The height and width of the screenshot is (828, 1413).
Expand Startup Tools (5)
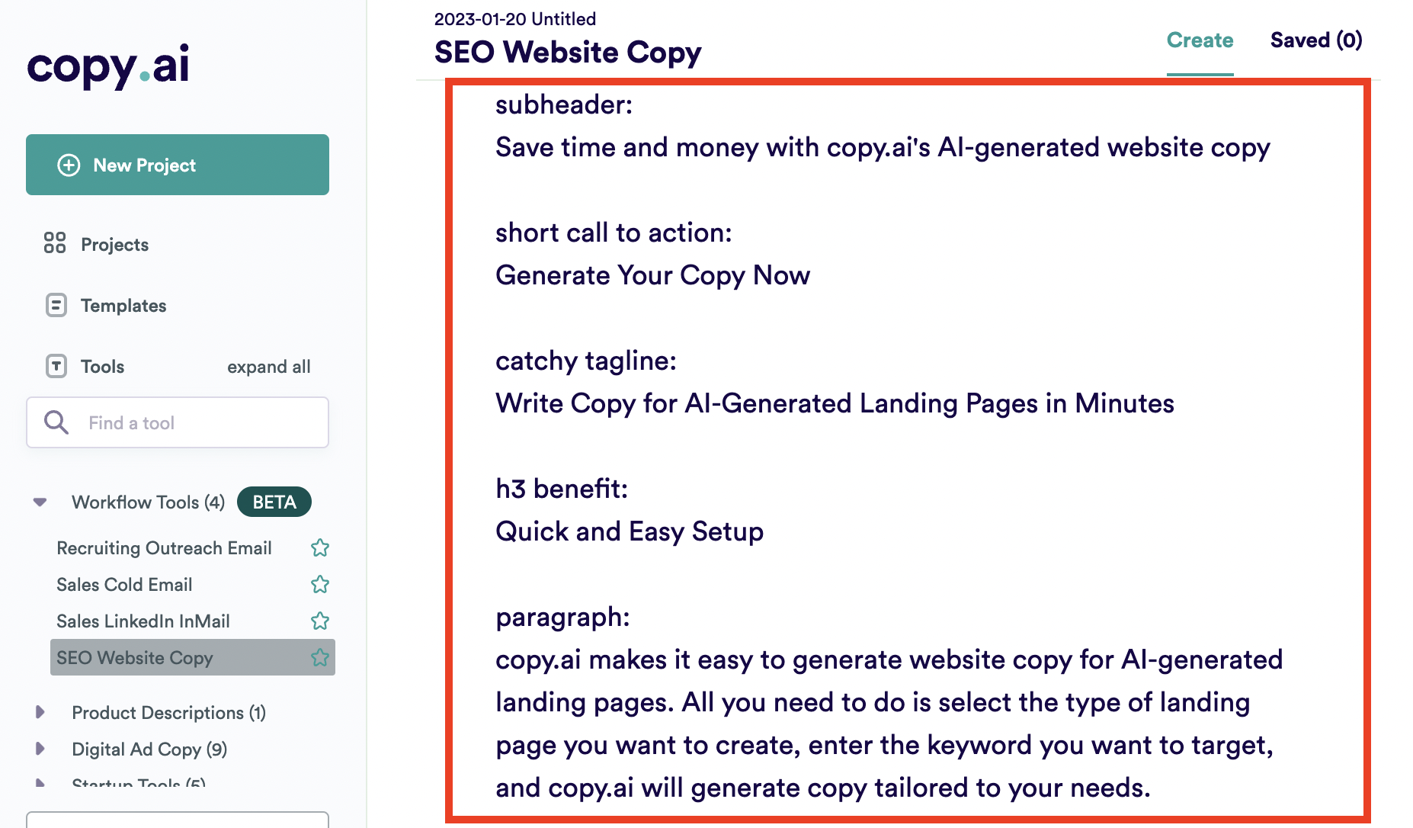point(40,783)
